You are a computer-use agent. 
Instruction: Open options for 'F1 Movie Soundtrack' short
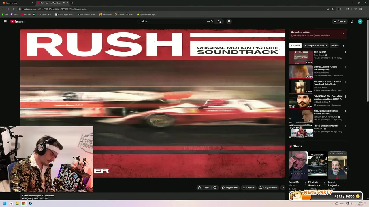pyautogui.click(x=325, y=183)
